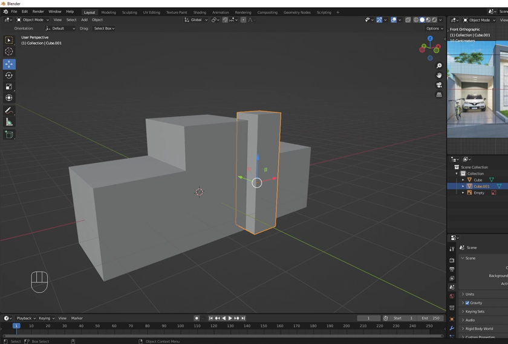The image size is (508, 344).
Task: Switch to the Sculpting workspace tab
Action: 129,12
